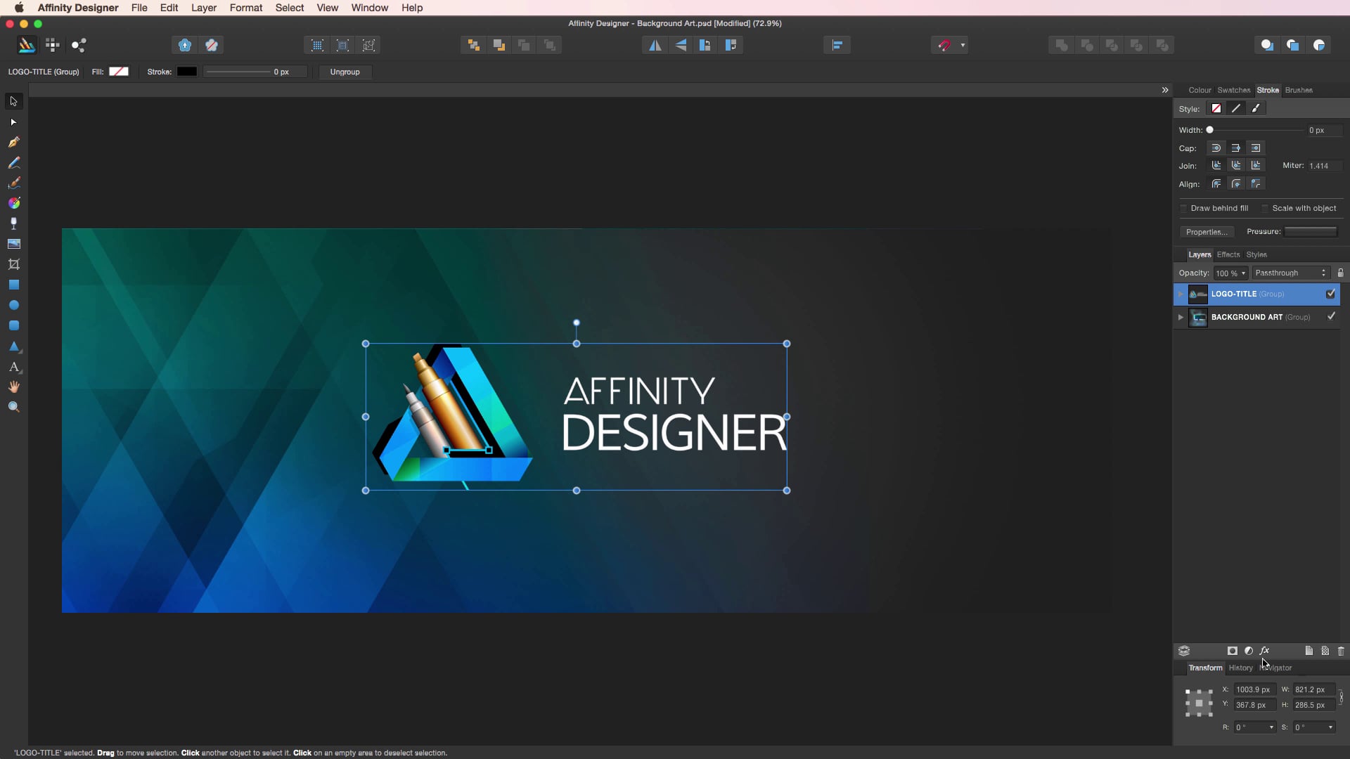Switch to the Swatches tab
The width and height of the screenshot is (1350, 759).
pos(1233,90)
